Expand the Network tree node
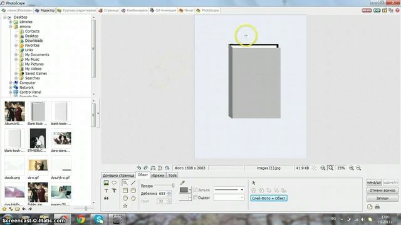This screenshot has width=401, height=225. coord(11,87)
